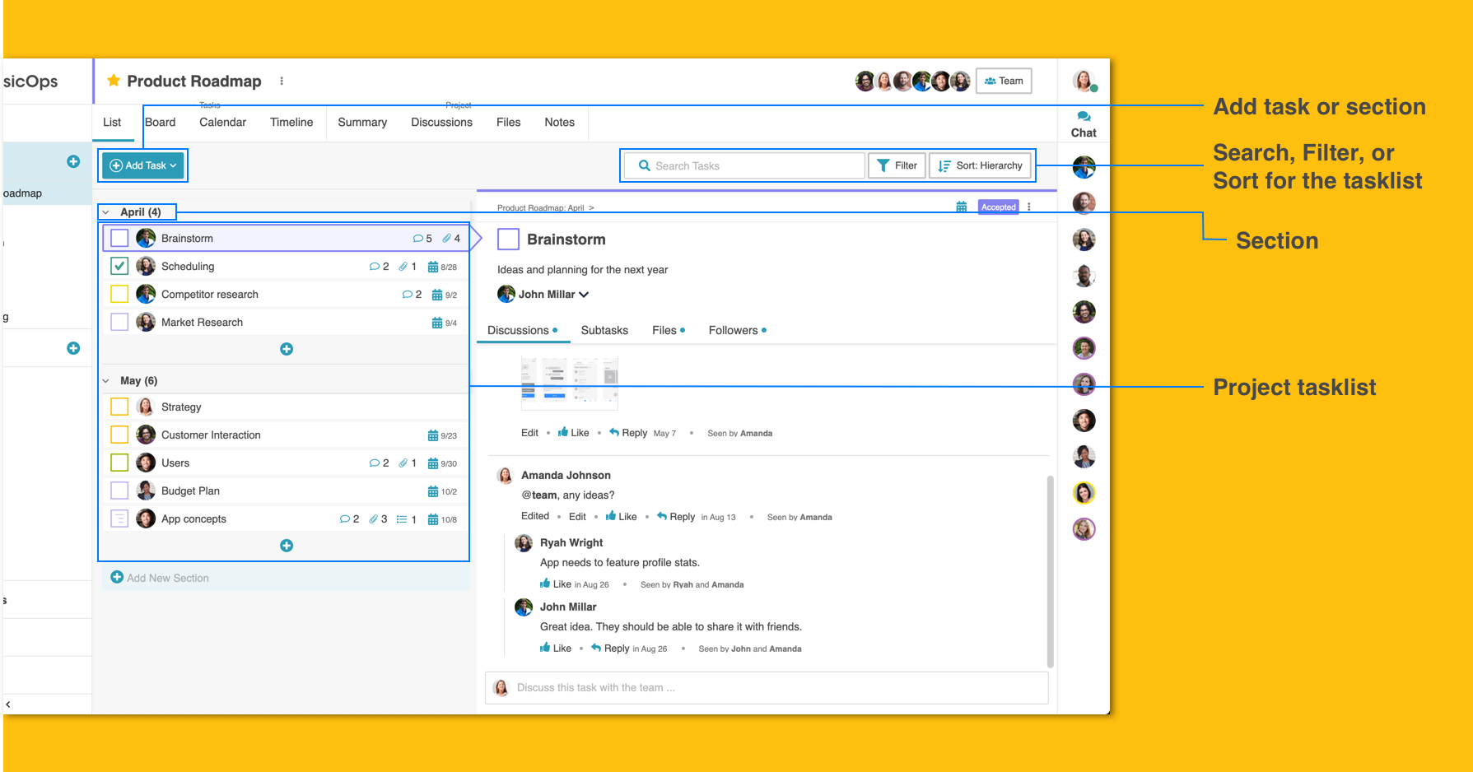Click the Team button in the header
The width and height of the screenshot is (1473, 772).
pyautogui.click(x=1003, y=81)
